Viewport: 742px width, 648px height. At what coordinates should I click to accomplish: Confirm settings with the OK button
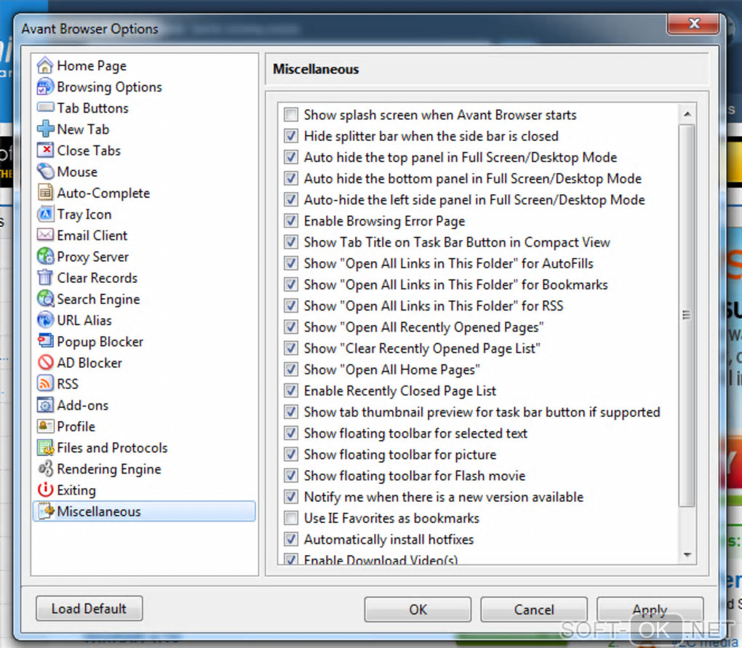[418, 609]
